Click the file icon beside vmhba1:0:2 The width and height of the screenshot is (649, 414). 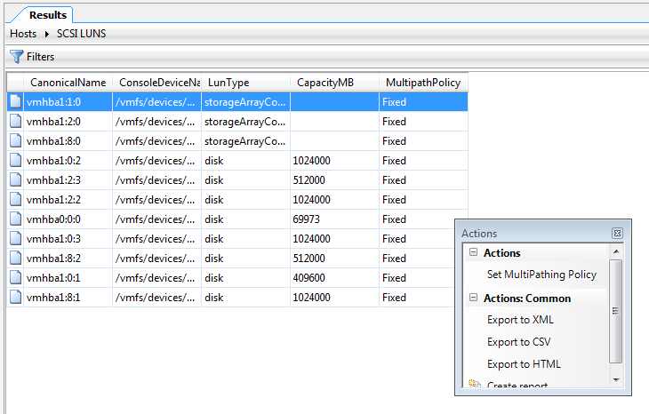point(15,160)
